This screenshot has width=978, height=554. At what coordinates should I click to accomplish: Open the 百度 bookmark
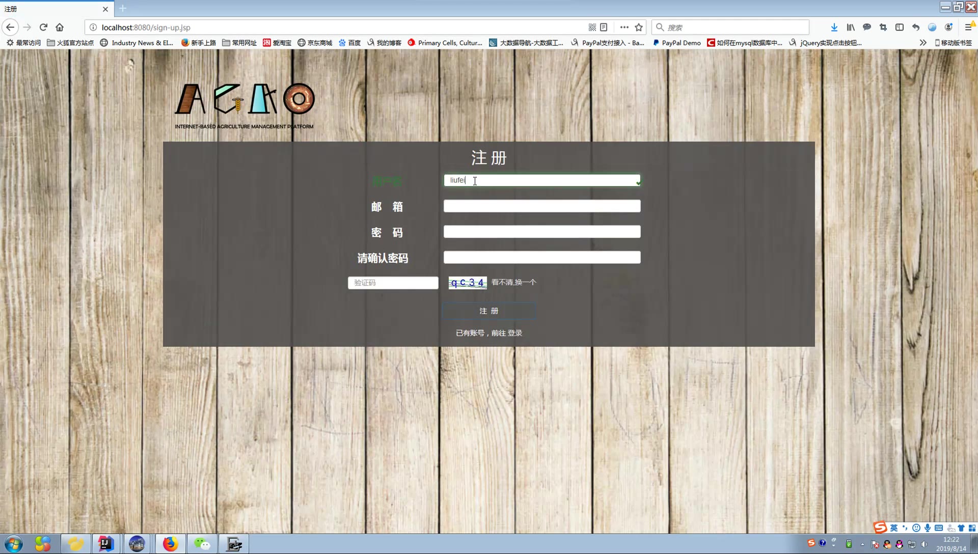[x=349, y=43]
